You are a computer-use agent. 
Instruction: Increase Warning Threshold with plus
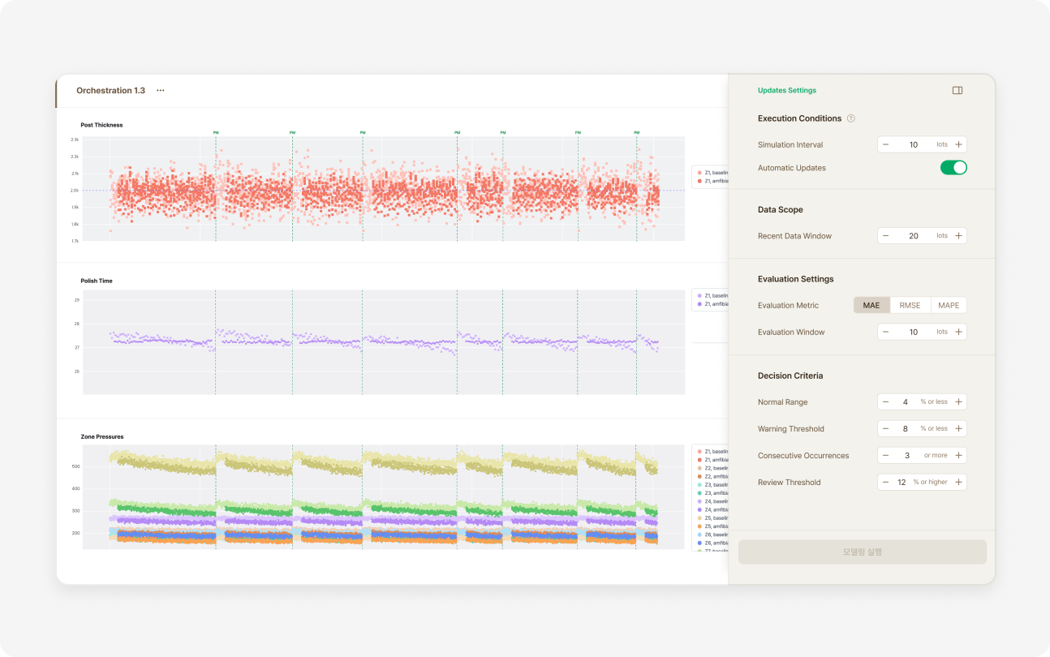pos(958,429)
